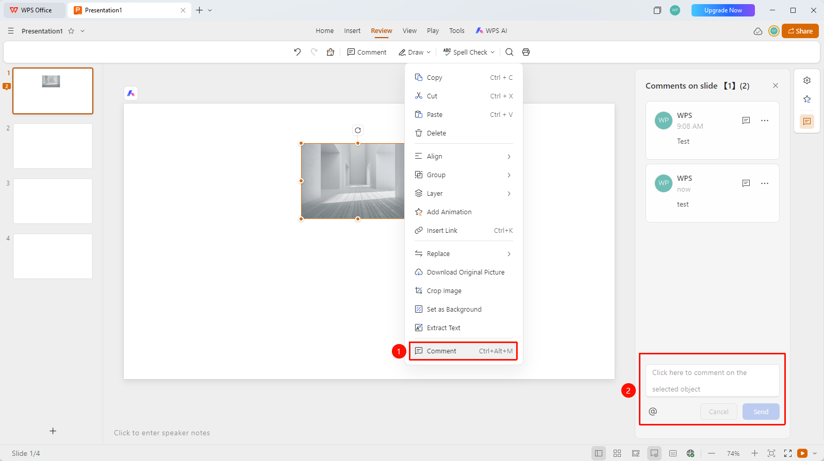The height and width of the screenshot is (461, 824).
Task: Select slide 2 thumbnail
Action: point(53,146)
